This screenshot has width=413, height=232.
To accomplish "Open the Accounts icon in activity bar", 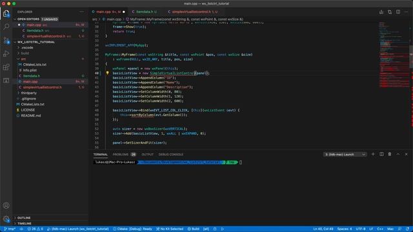I will pyautogui.click(x=6, y=206).
